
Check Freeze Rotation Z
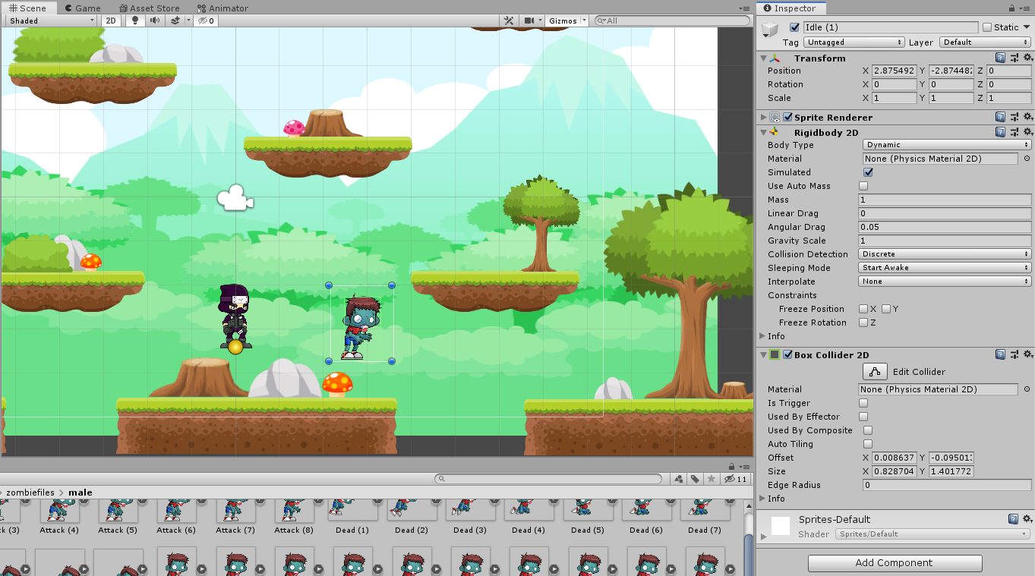point(863,323)
